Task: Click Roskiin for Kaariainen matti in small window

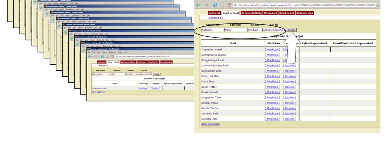Action: [155, 88]
